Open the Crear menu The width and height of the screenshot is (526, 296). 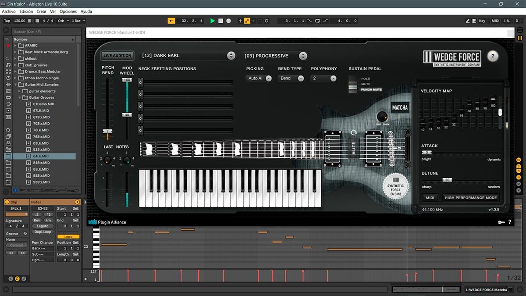click(42, 11)
